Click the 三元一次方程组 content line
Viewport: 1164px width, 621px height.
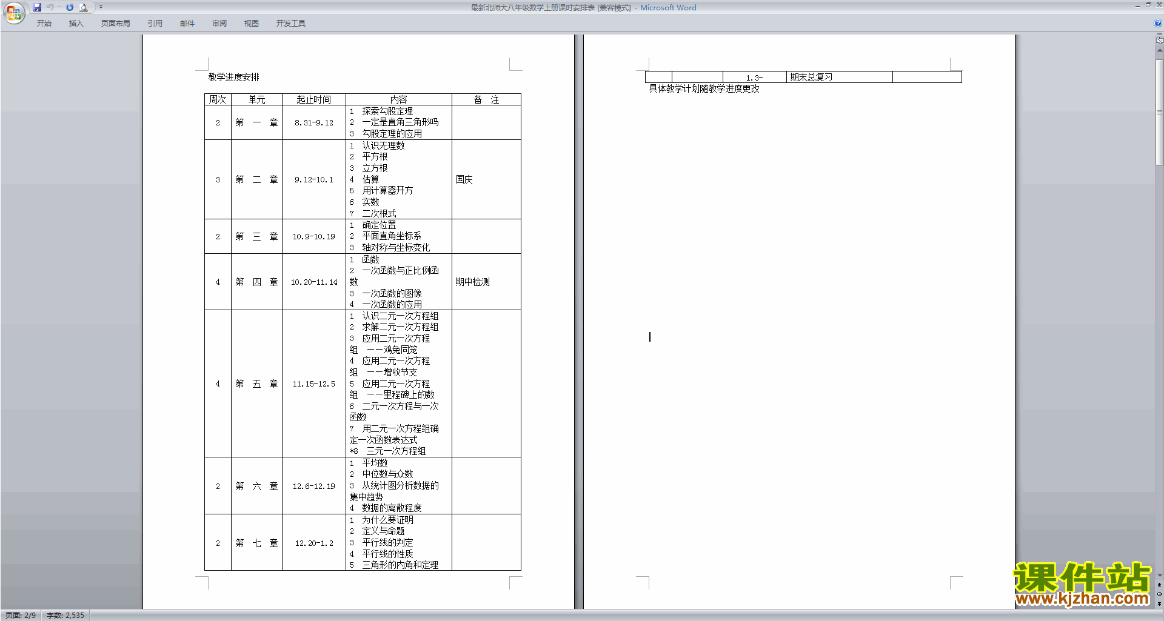pyautogui.click(x=396, y=451)
